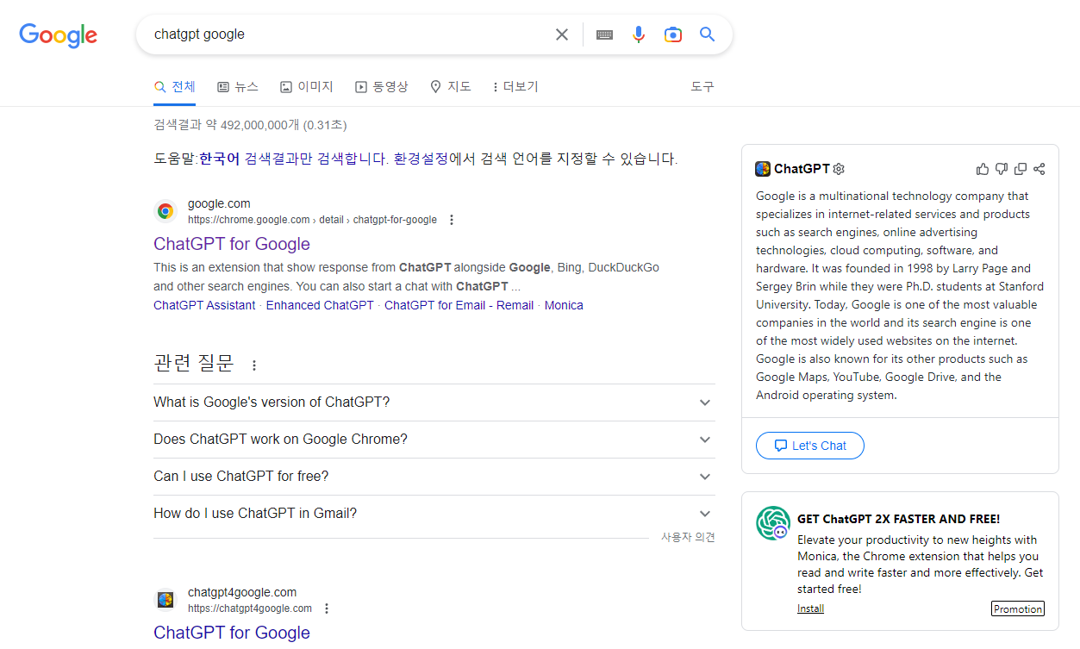The image size is (1080, 649).
Task: Open first "ChatGPT for Google" result title
Action: point(232,244)
